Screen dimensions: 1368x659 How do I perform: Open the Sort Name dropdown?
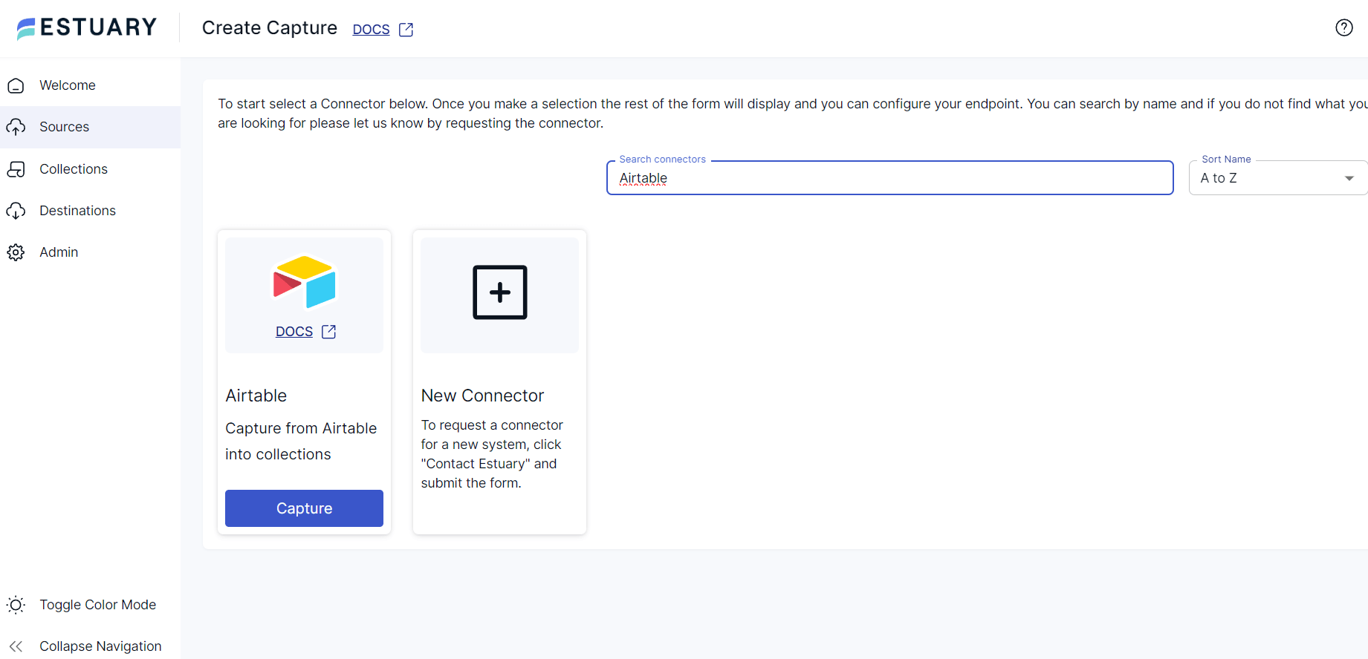click(x=1277, y=178)
